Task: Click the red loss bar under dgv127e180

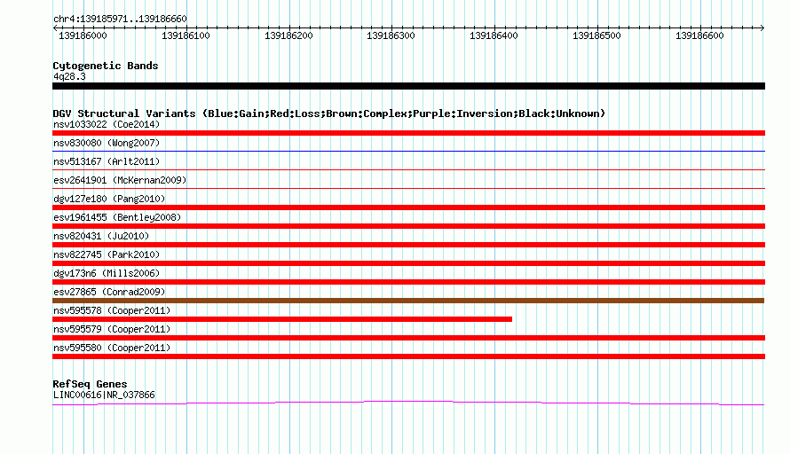Action: (408, 207)
